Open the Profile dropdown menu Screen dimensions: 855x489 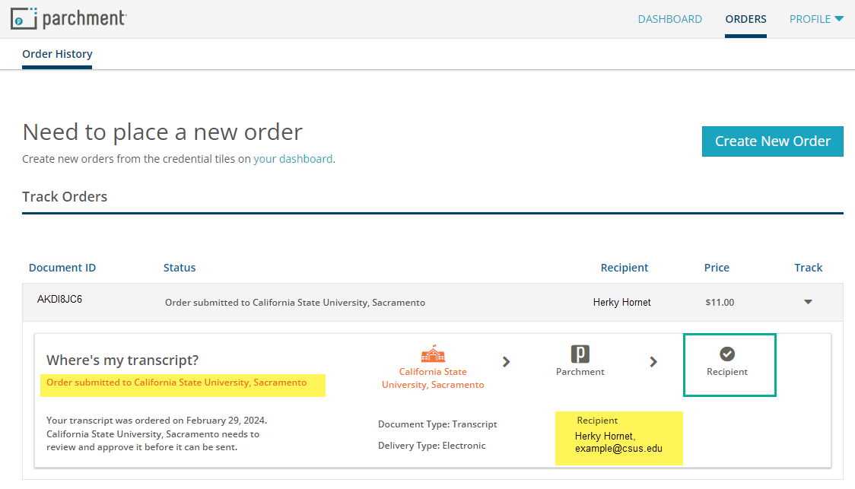[x=816, y=19]
